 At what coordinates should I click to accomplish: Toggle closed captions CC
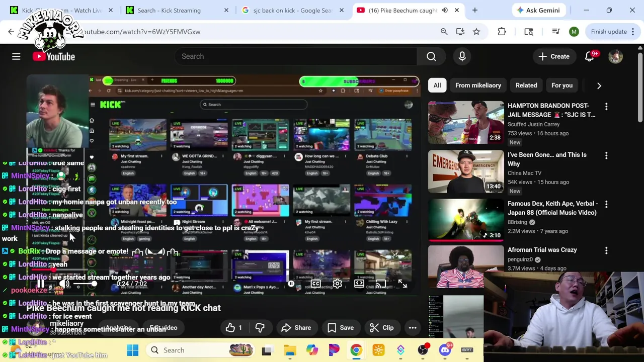tap(315, 284)
